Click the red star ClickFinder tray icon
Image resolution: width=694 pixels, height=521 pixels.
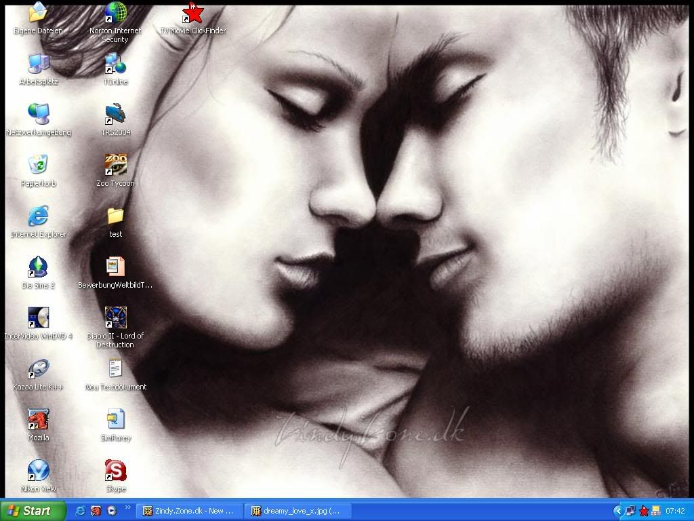644,512
